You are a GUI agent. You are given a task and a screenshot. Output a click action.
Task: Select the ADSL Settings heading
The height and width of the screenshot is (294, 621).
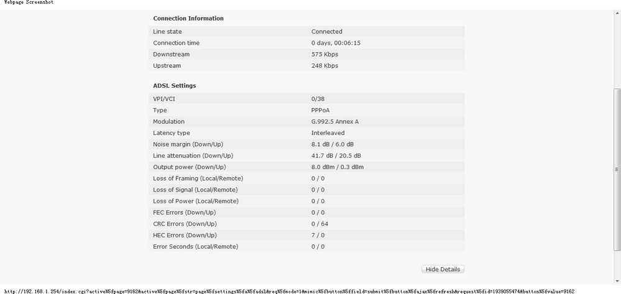click(175, 86)
